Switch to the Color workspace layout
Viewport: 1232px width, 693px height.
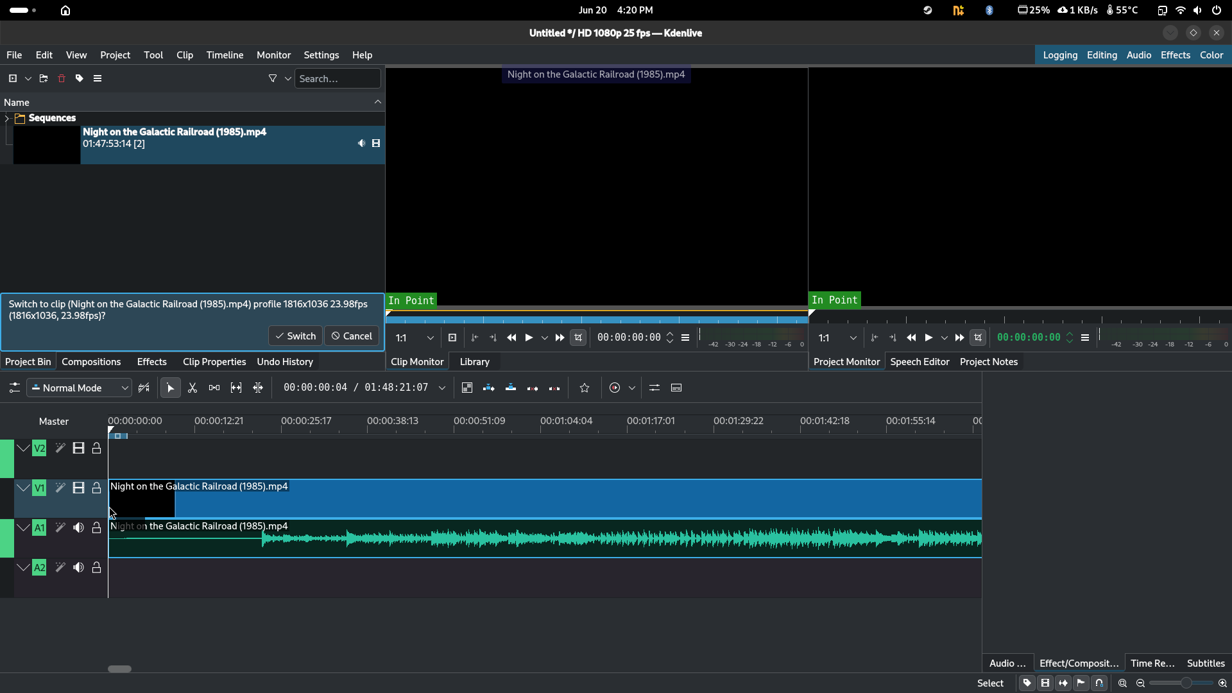[1211, 55]
